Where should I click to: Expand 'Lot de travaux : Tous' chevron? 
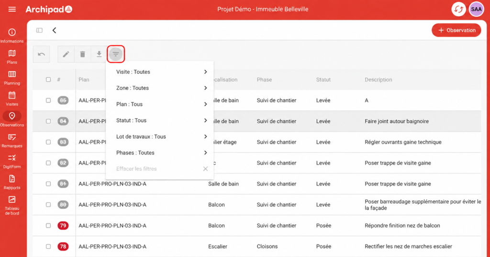point(205,137)
